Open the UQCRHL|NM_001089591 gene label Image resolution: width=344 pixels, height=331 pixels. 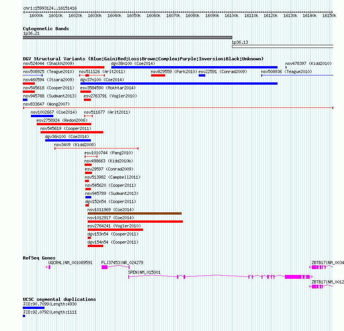tap(70, 263)
